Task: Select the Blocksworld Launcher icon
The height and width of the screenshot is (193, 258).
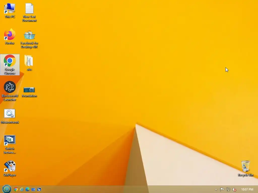Action: tap(10, 91)
